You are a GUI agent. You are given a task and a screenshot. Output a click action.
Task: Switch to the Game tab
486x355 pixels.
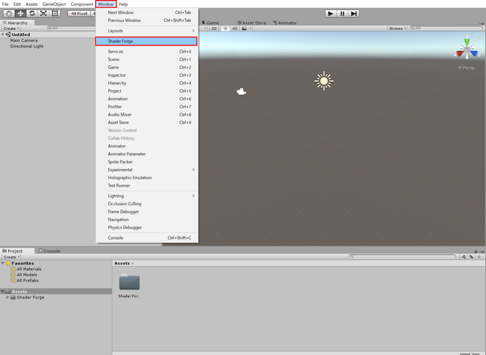211,23
